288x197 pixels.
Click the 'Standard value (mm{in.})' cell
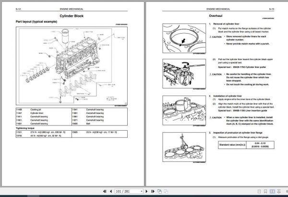(232, 145)
